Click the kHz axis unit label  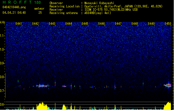pyautogui.click(x=2, y=22)
